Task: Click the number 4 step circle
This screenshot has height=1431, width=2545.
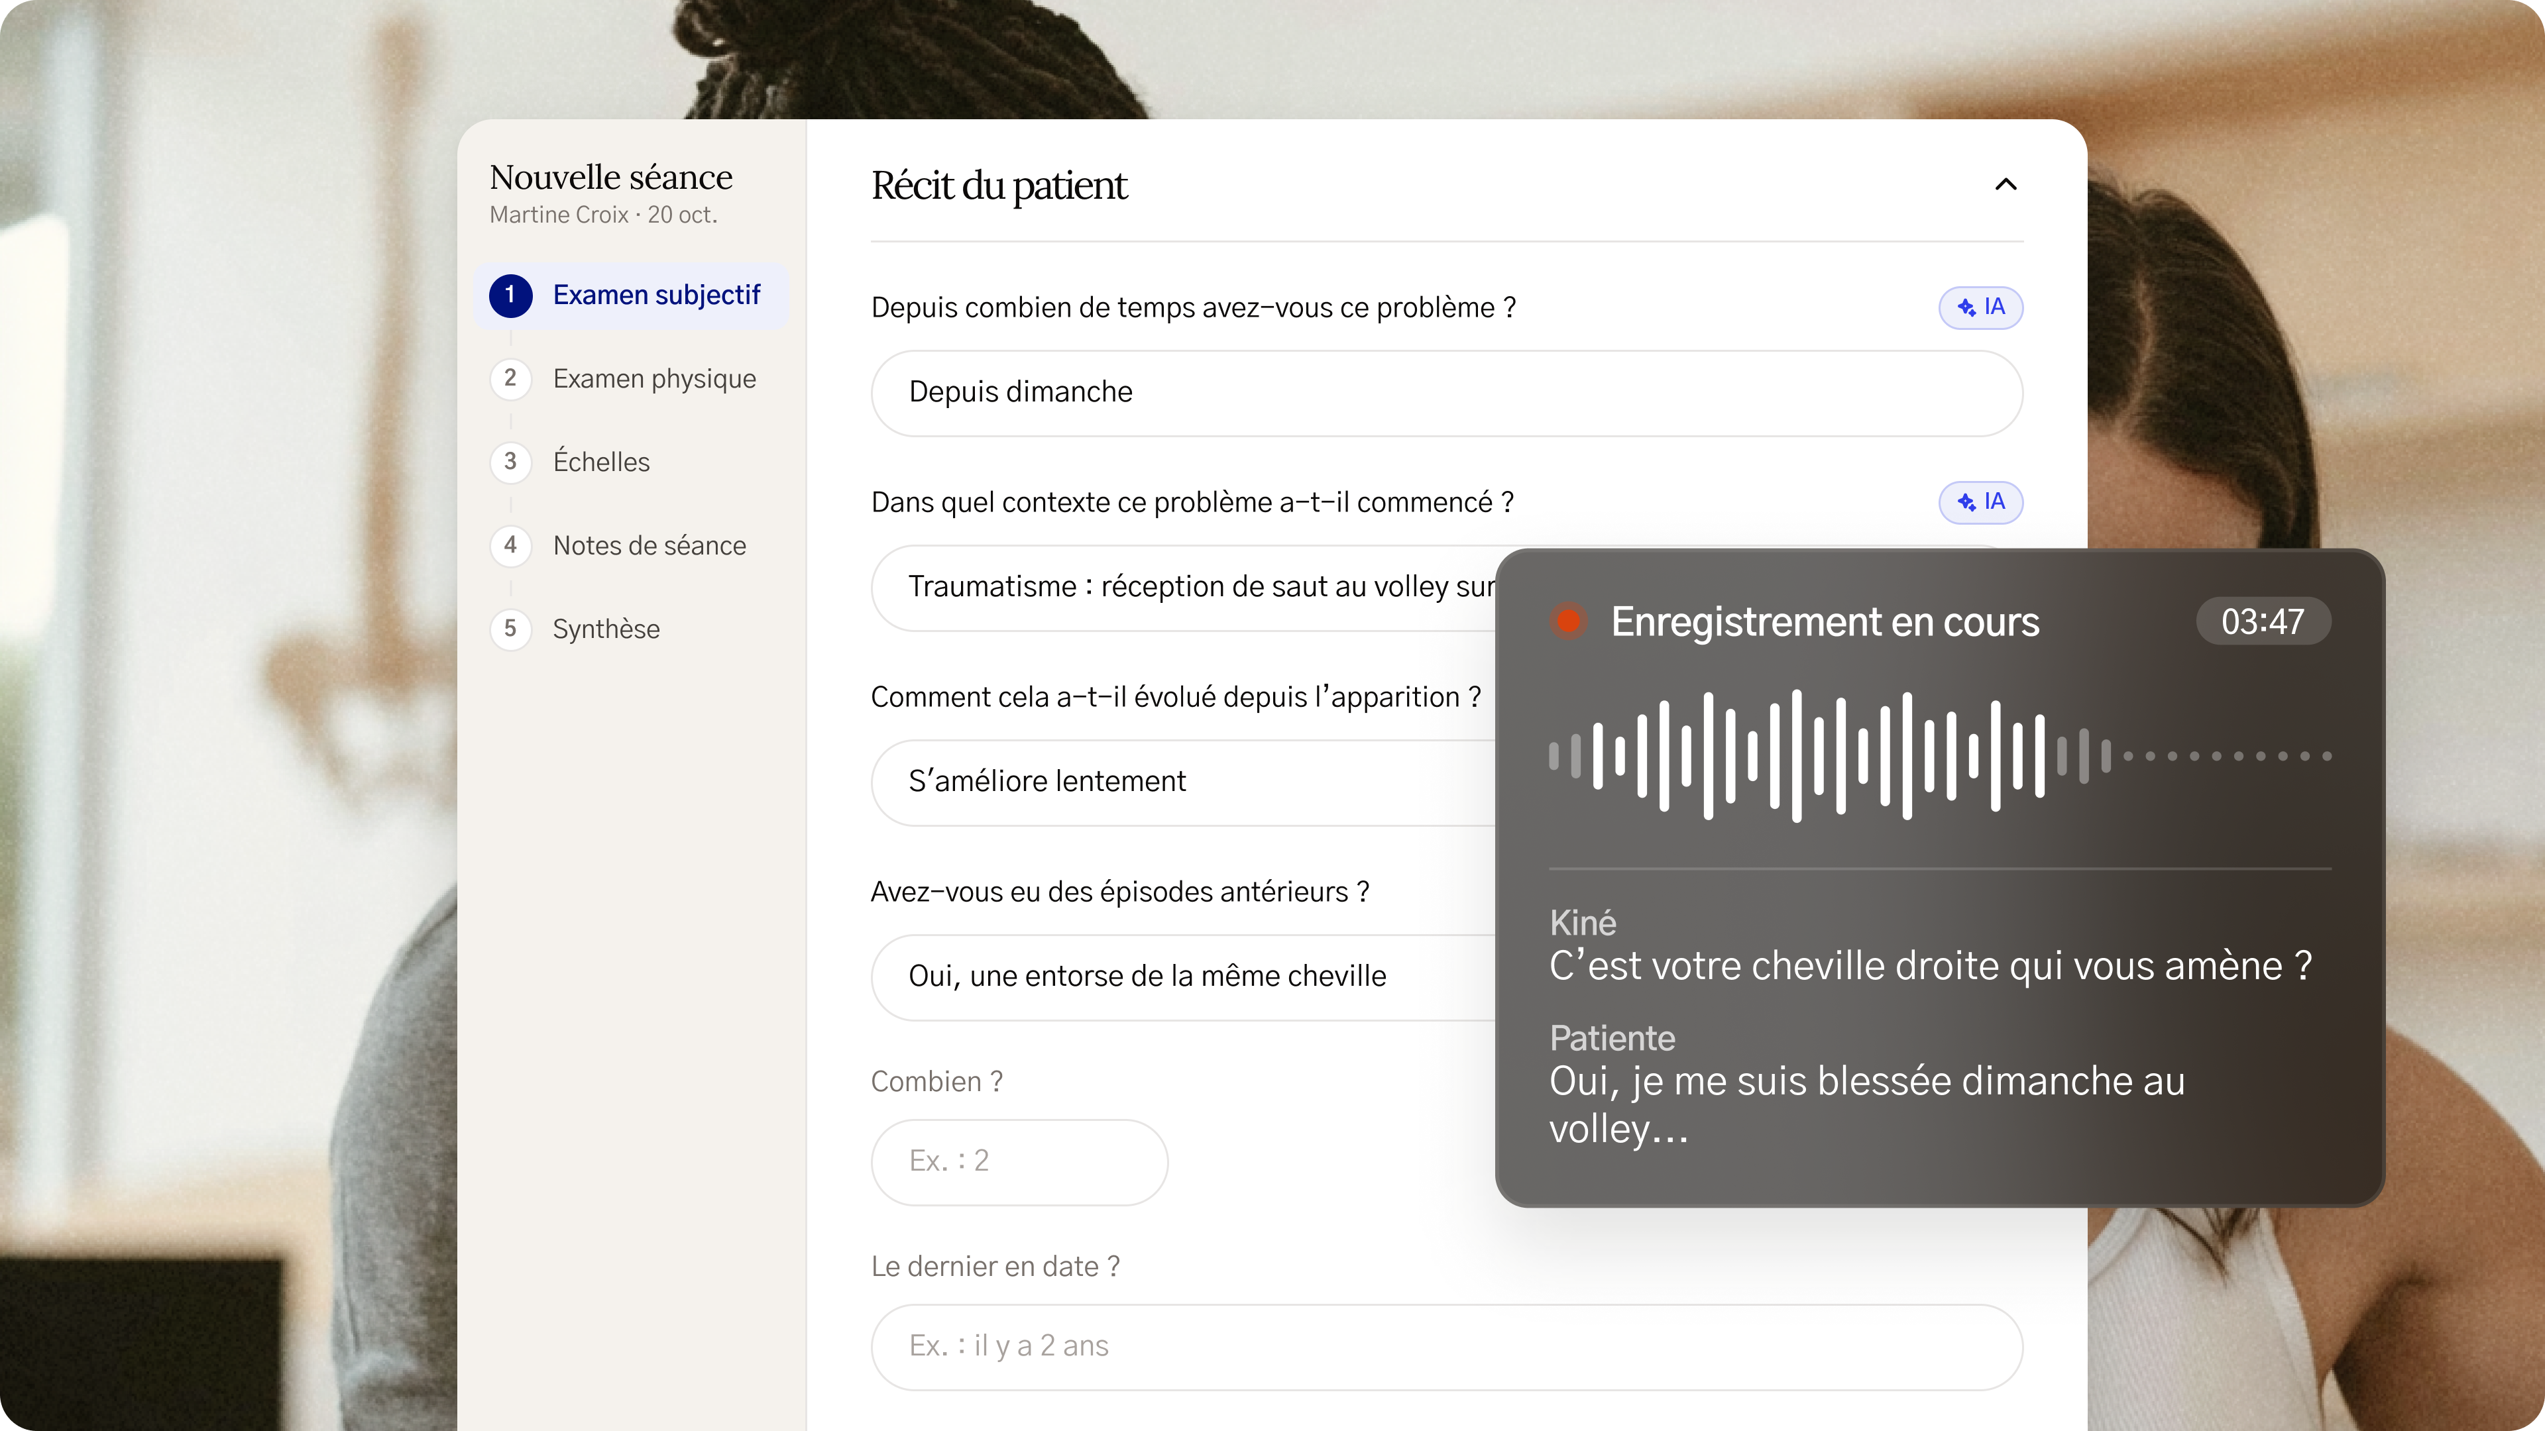Action: click(x=511, y=545)
